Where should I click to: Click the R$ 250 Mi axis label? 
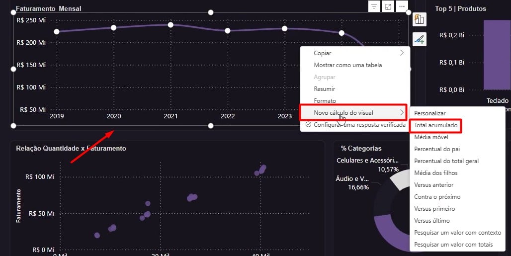31,20
